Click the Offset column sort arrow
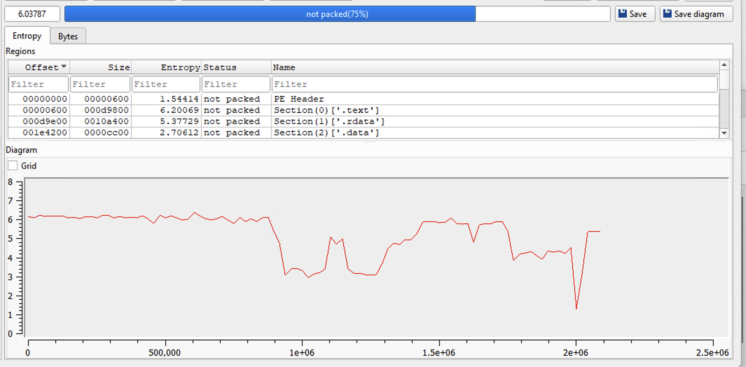 (64, 67)
